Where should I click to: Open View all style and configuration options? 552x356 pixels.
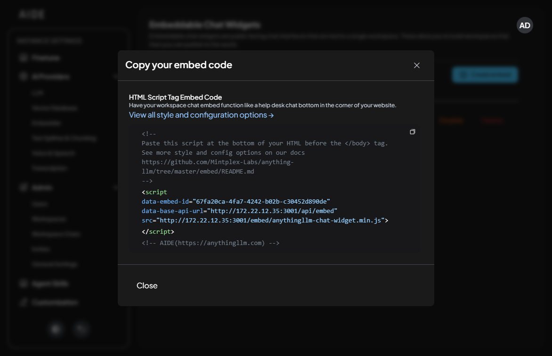click(x=201, y=115)
